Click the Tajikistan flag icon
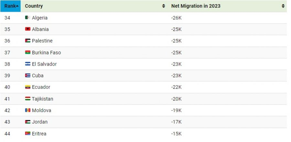The width and height of the screenshot is (291, 142). (x=28, y=99)
